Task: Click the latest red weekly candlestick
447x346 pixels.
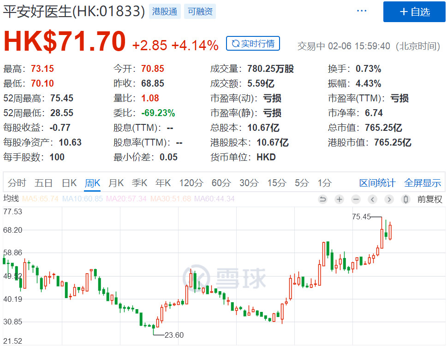Action: coord(390,231)
